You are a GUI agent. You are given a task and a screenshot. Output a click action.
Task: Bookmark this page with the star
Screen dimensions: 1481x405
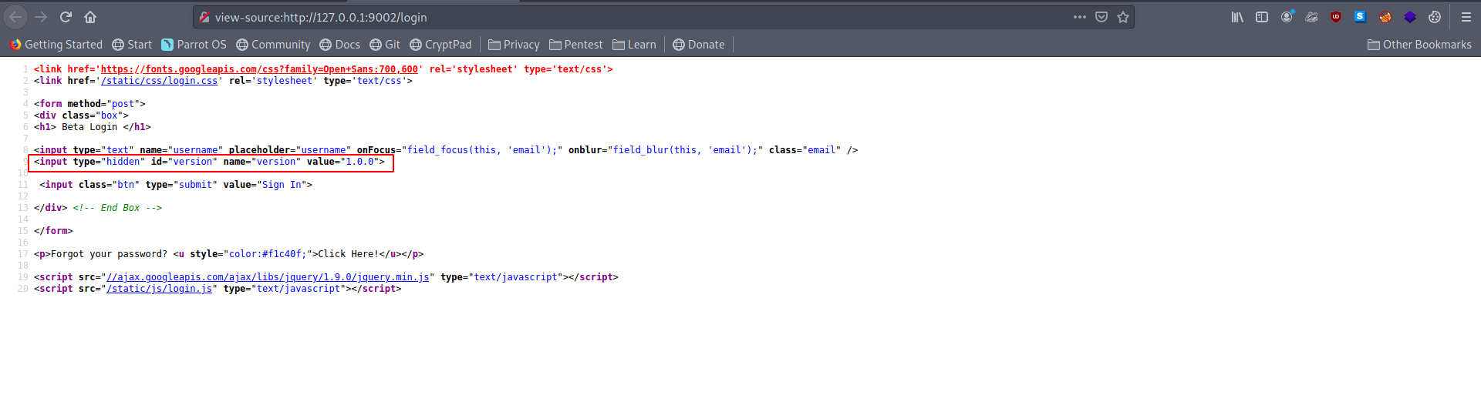1123,17
